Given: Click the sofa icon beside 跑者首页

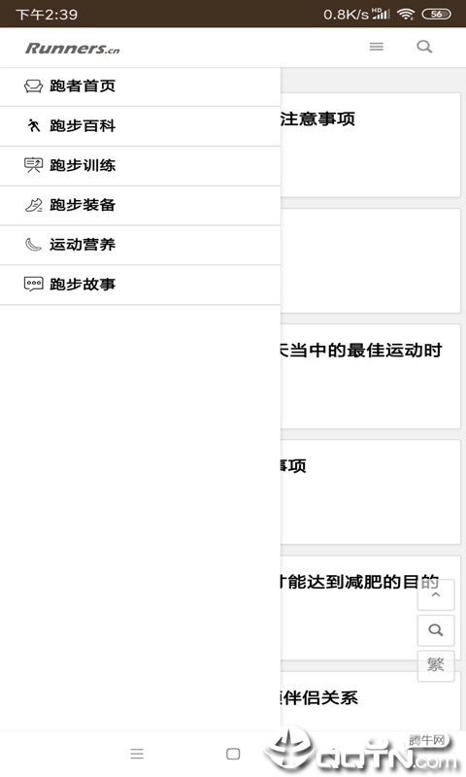Looking at the screenshot, I should [x=33, y=86].
